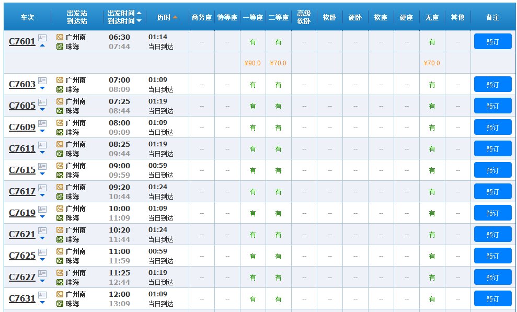Click the 预订 button for C7601
Image resolution: width=517 pixels, height=312 pixels.
(492, 41)
